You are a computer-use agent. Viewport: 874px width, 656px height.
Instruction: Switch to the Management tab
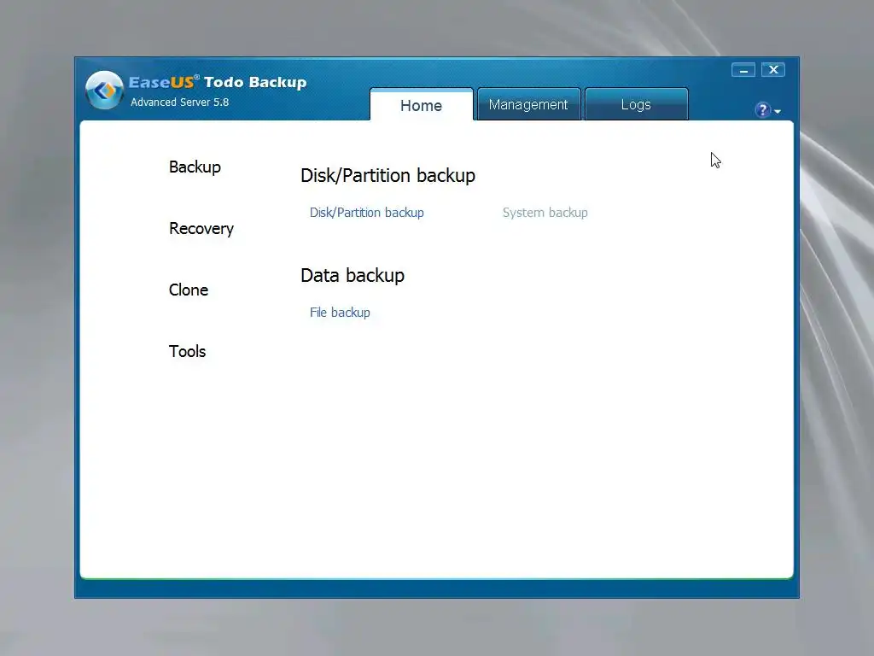coord(528,104)
